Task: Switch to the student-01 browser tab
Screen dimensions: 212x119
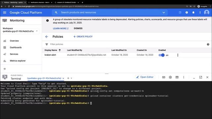Action: click(67, 2)
